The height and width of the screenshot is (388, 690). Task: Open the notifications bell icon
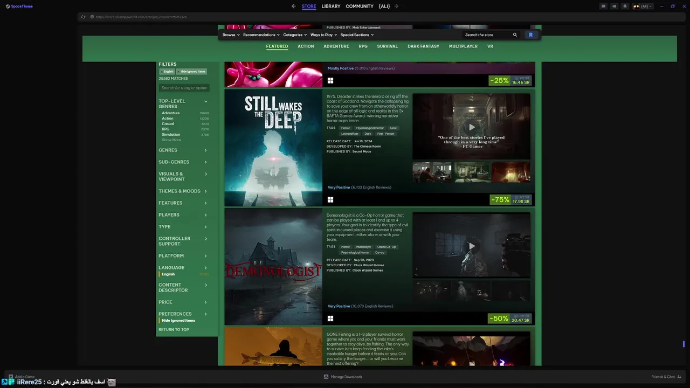[625, 6]
